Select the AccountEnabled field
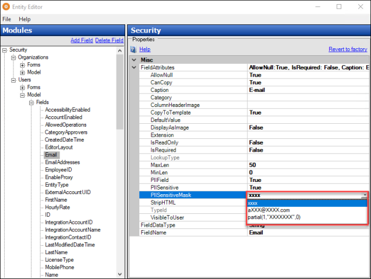371x279 pixels. tap(63, 117)
